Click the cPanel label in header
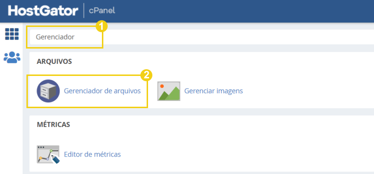Screen dimensions: 374x174 [x=102, y=11]
